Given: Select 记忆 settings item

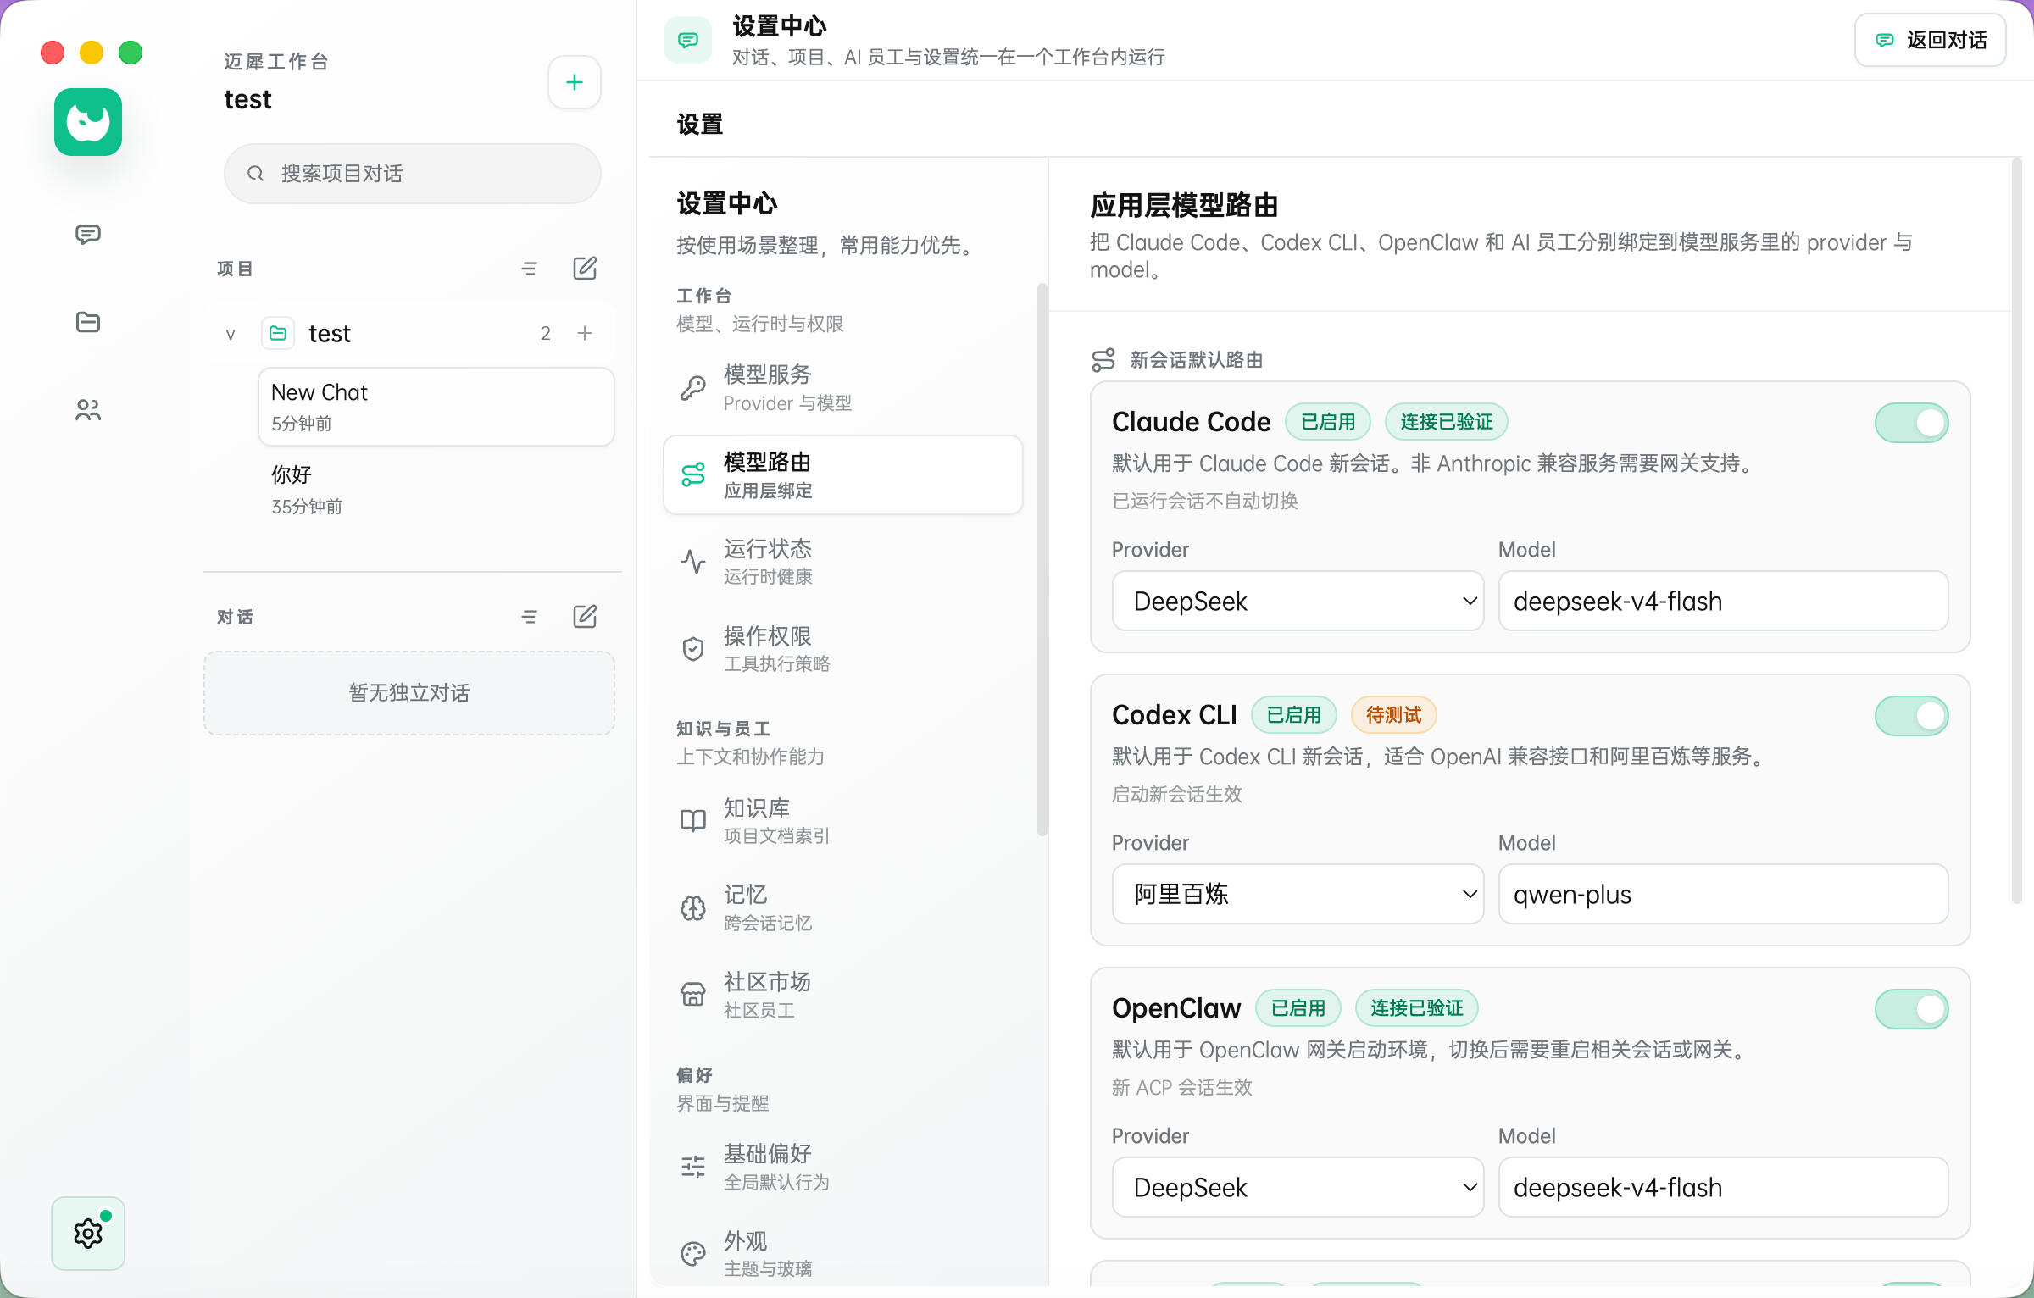Looking at the screenshot, I should coord(842,908).
